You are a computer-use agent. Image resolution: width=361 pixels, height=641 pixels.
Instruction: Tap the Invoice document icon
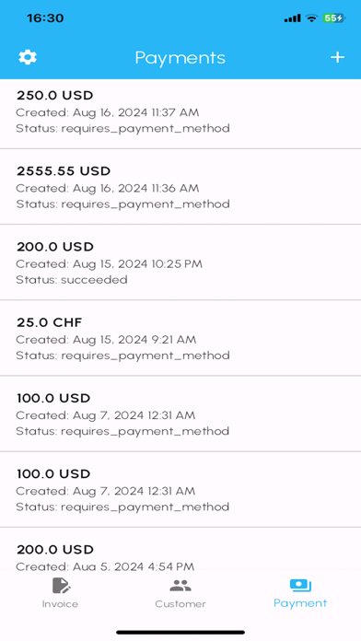[62, 586]
